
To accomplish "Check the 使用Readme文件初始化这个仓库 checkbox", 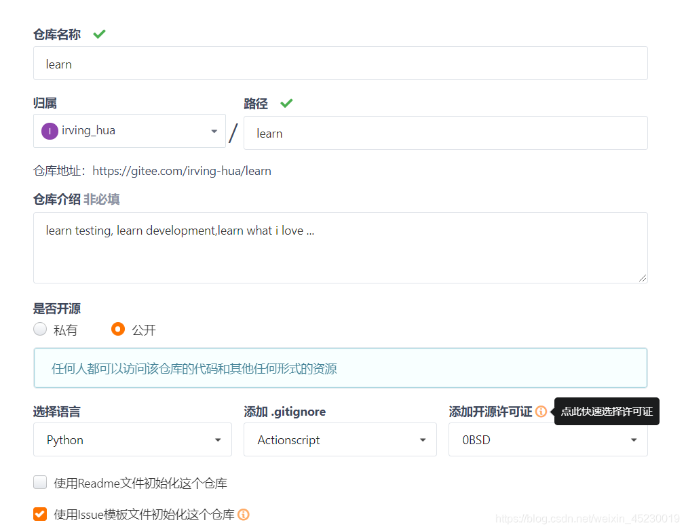I will tap(40, 482).
